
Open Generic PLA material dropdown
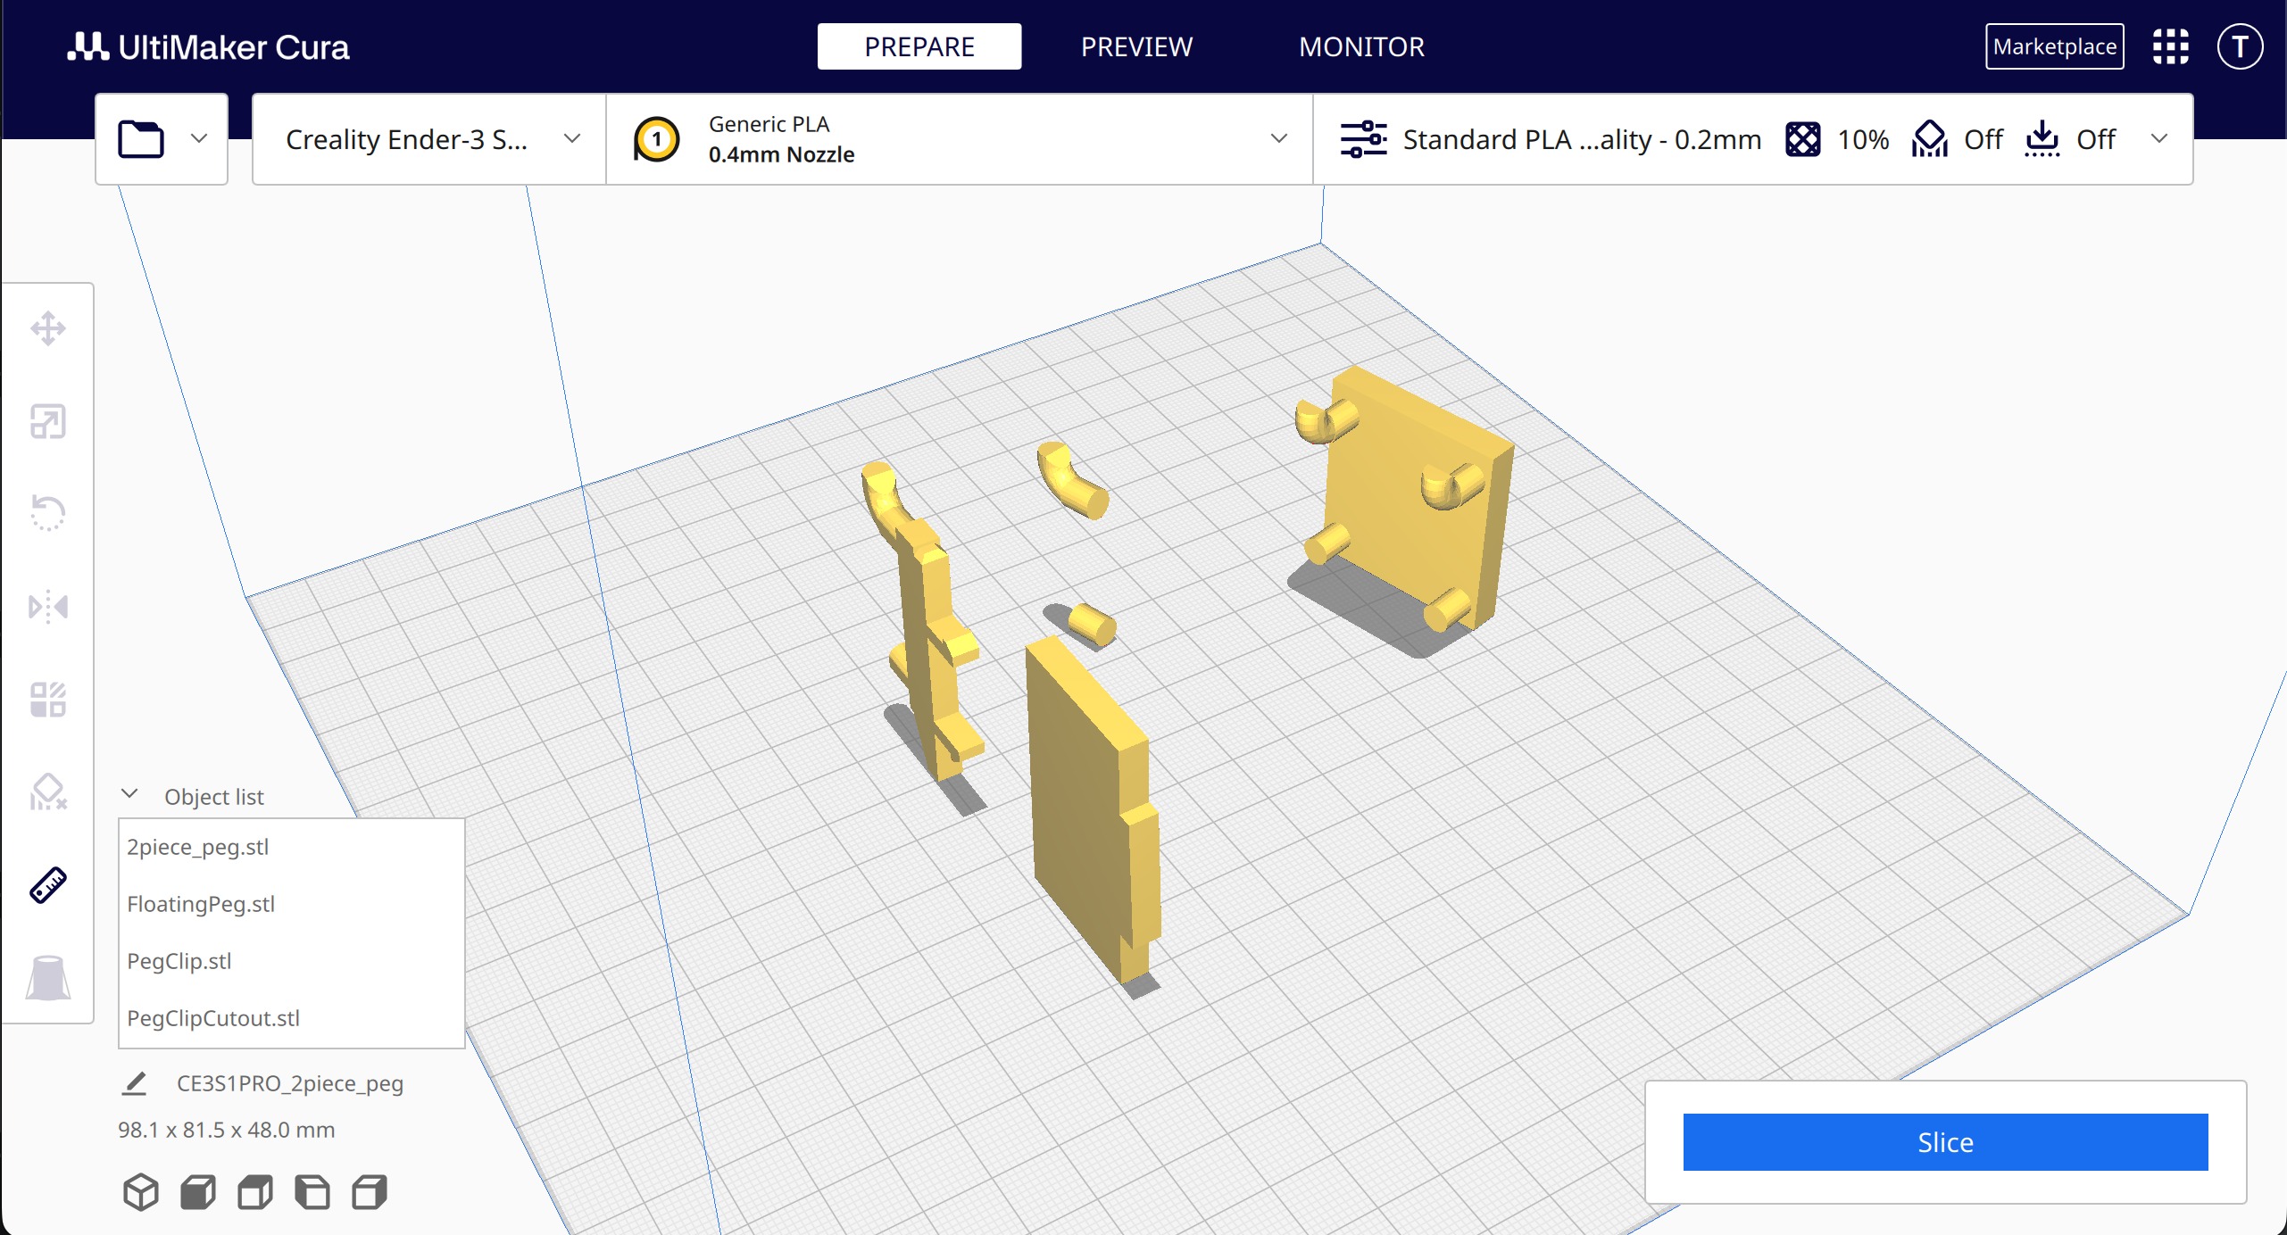point(960,139)
